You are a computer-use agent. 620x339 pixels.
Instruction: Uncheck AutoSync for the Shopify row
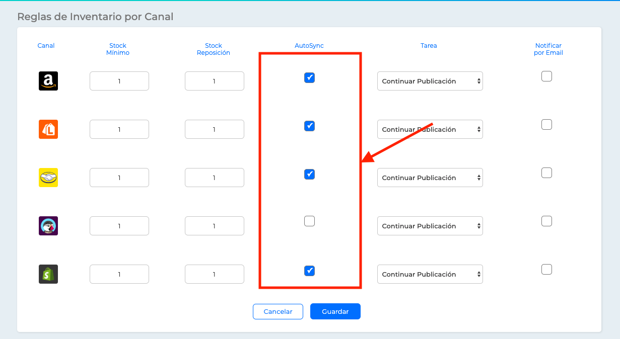coord(309,271)
